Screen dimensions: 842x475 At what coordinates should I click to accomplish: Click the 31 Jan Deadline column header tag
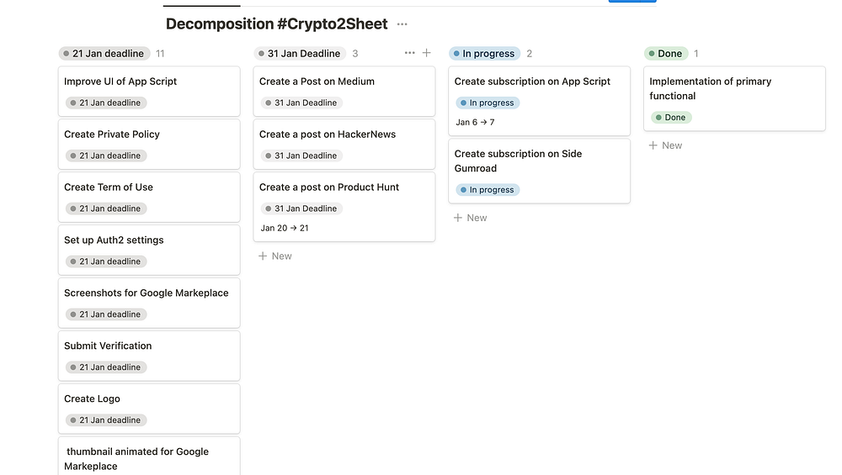tap(300, 54)
